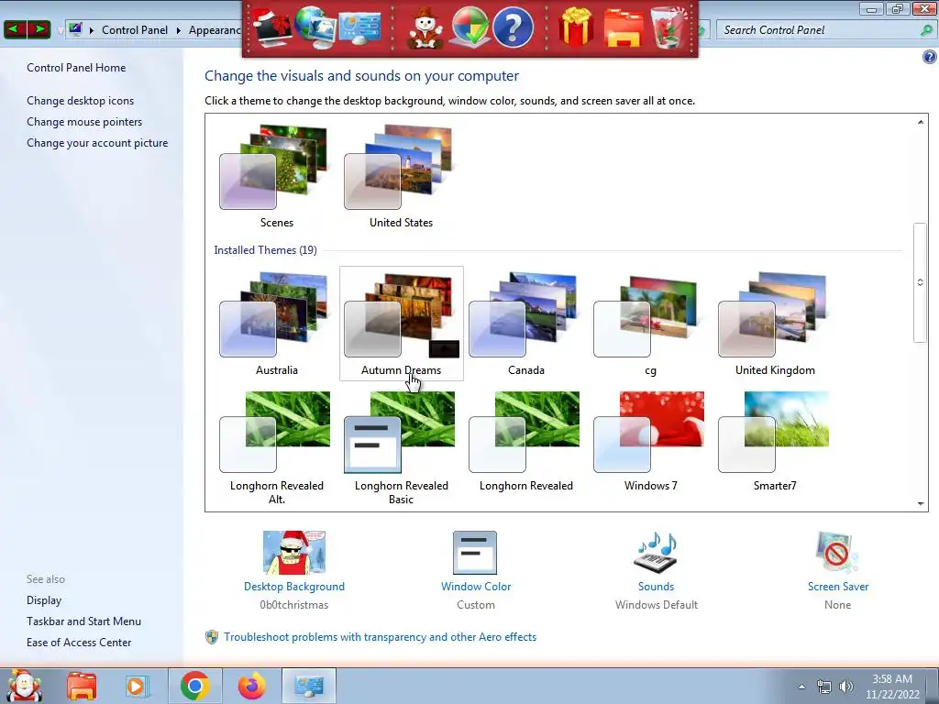
Task: Apply the Autumn Dreams theme
Action: tap(402, 324)
